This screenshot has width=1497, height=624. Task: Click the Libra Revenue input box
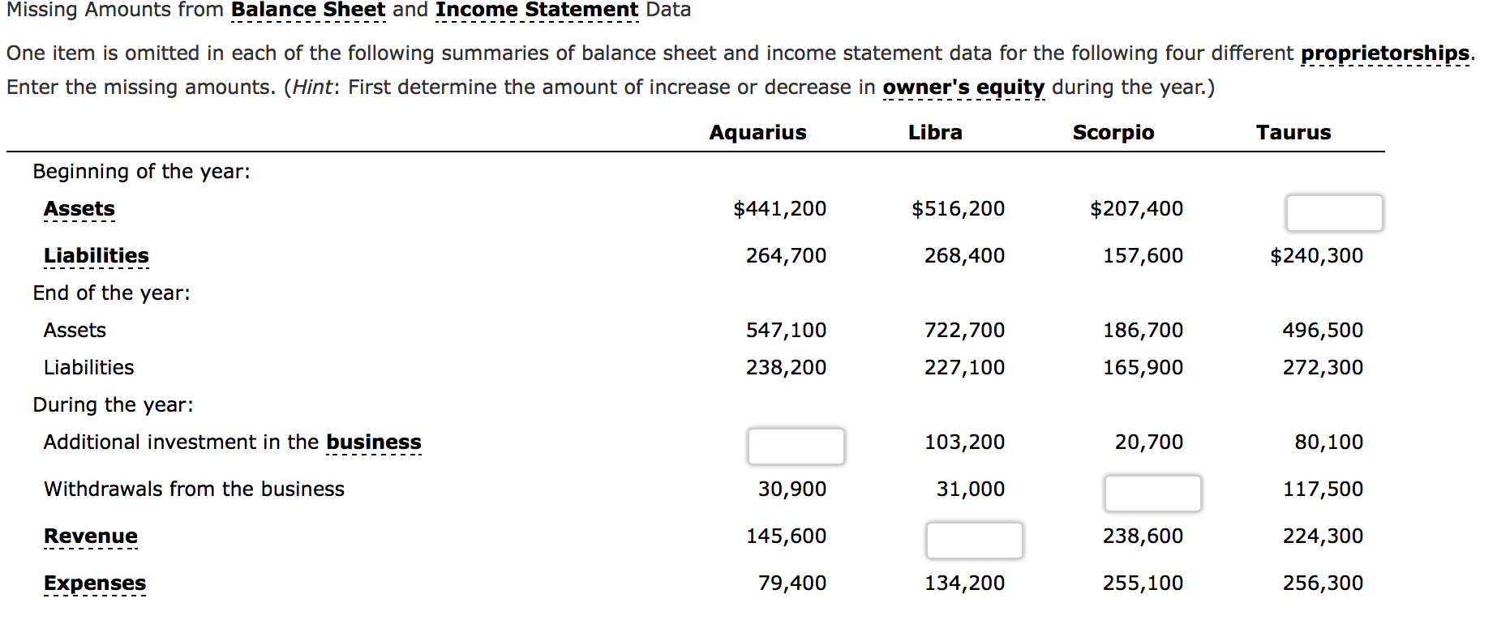[973, 540]
